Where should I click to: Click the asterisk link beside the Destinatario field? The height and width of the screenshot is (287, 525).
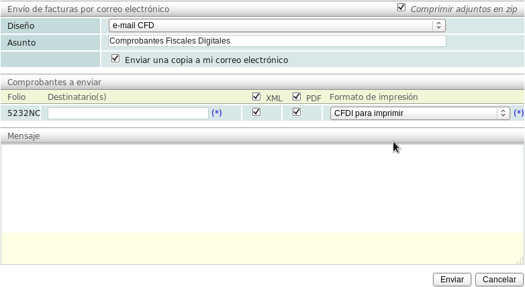point(216,113)
